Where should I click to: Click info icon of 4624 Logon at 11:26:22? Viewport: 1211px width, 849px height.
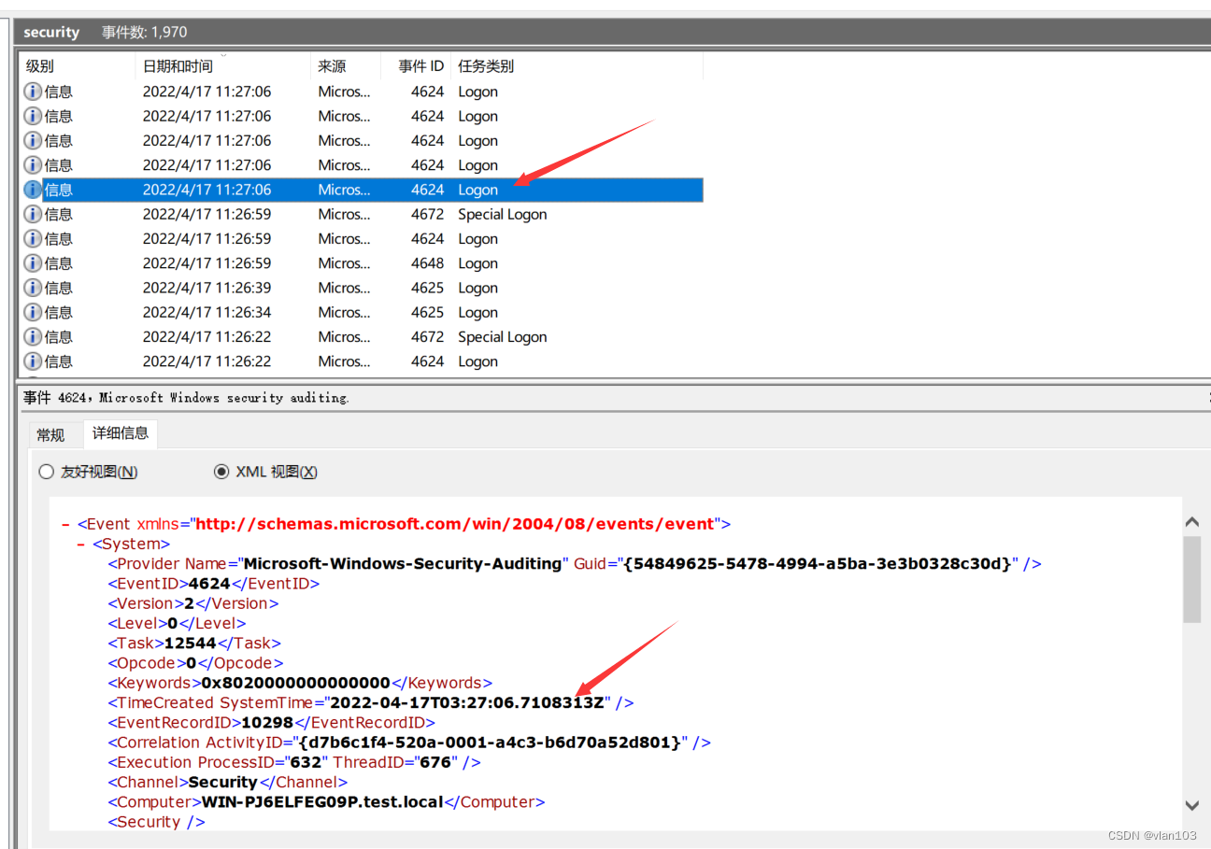tap(33, 361)
